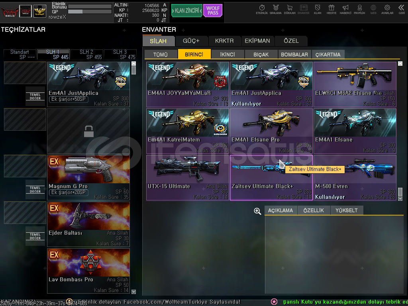Open the HABERCİ megaphone icon

coord(345,10)
